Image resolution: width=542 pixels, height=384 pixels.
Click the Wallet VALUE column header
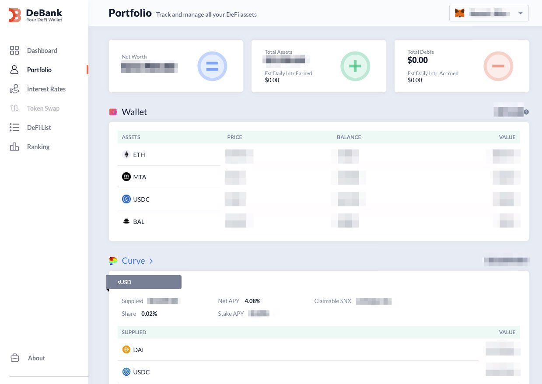tap(507, 137)
